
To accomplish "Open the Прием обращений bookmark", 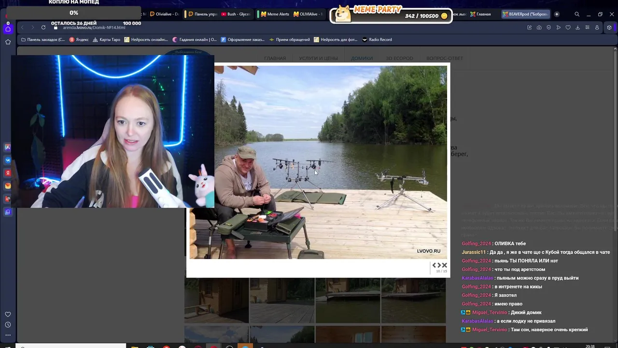I will pyautogui.click(x=290, y=40).
